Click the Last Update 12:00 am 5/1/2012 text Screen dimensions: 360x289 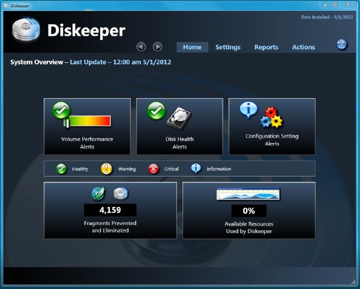pyautogui.click(x=121, y=62)
